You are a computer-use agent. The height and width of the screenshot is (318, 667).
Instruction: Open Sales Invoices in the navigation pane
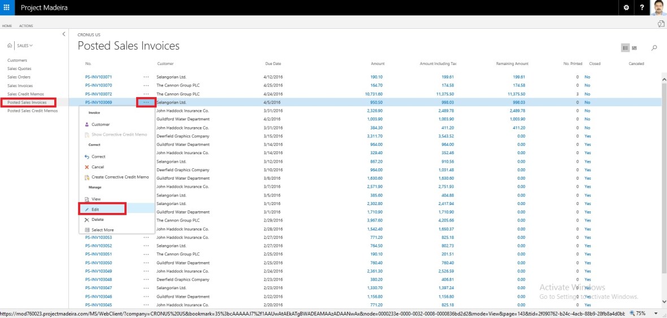[x=20, y=85]
